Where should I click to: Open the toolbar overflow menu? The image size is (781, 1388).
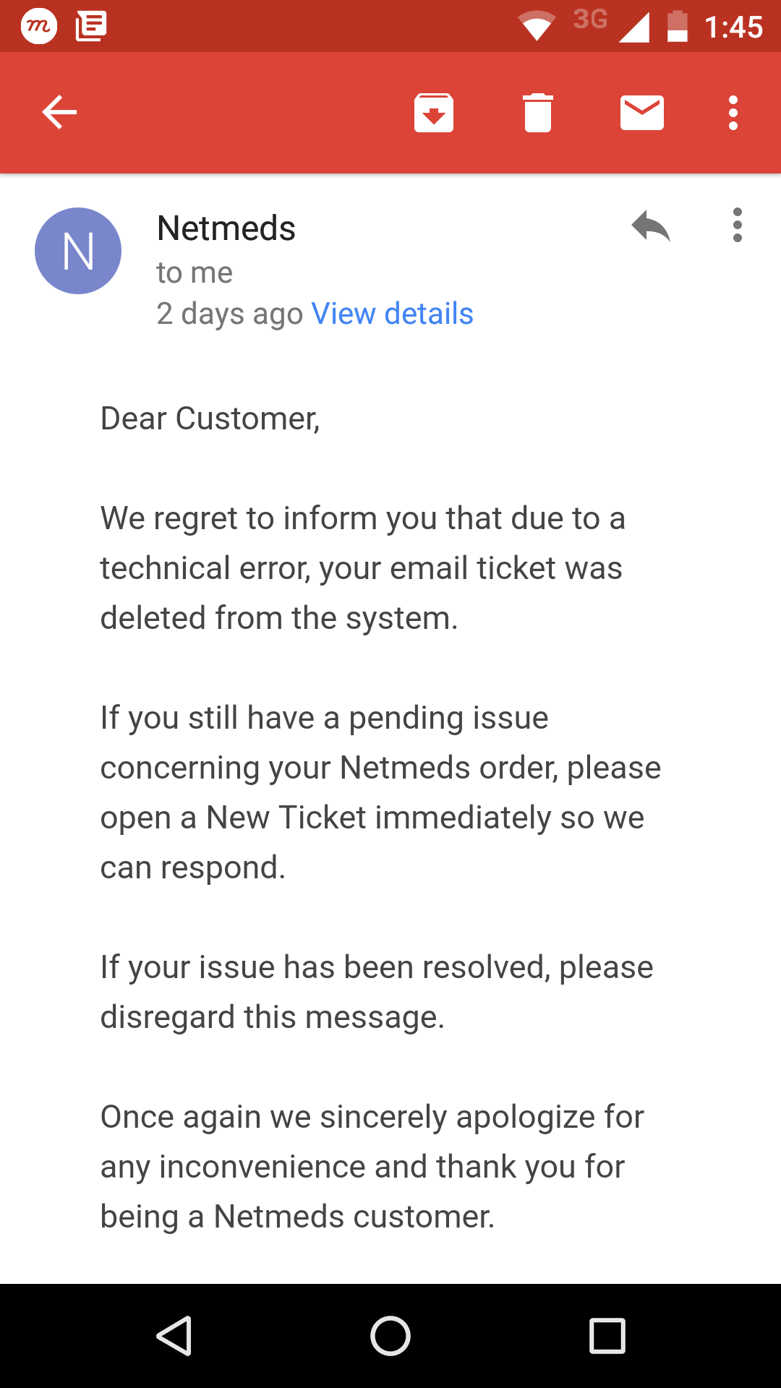733,113
